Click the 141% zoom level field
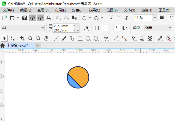This screenshot has height=121, width=175. [143, 18]
